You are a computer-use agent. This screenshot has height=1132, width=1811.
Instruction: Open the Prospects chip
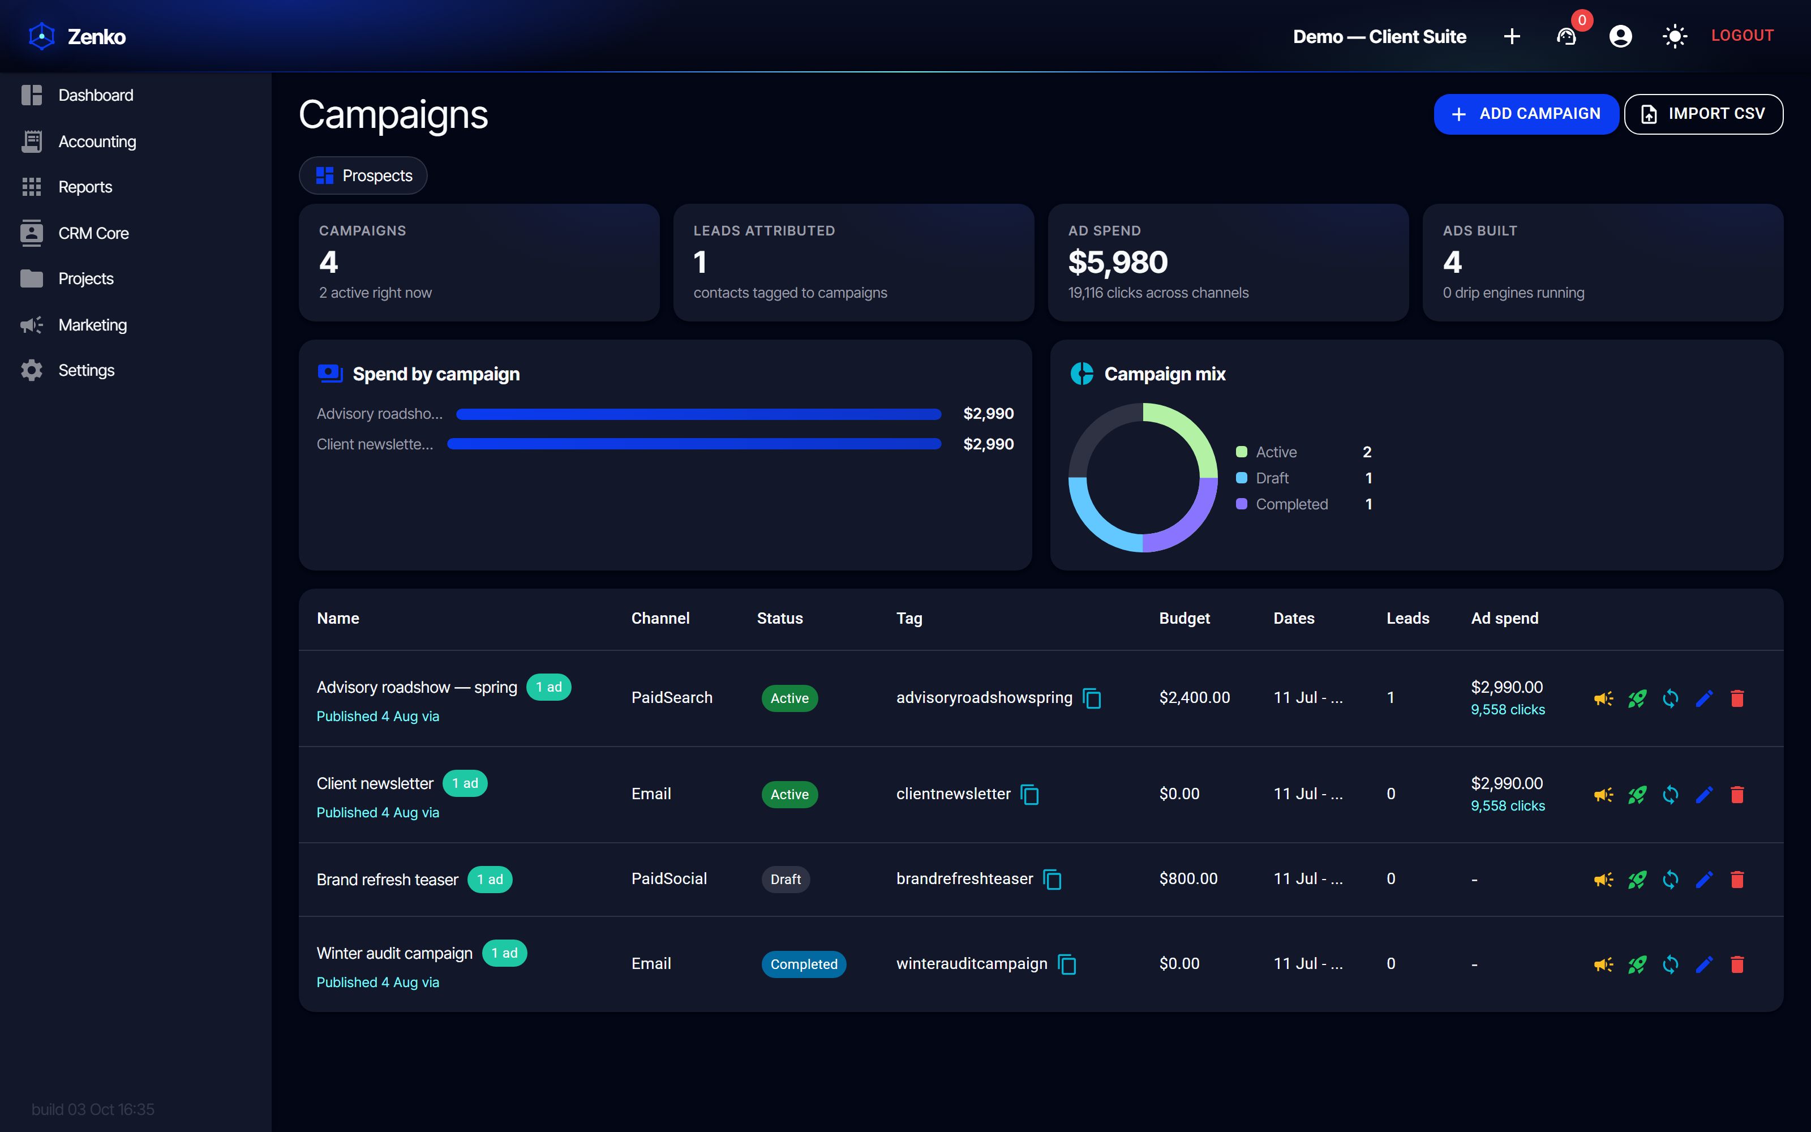(x=363, y=175)
